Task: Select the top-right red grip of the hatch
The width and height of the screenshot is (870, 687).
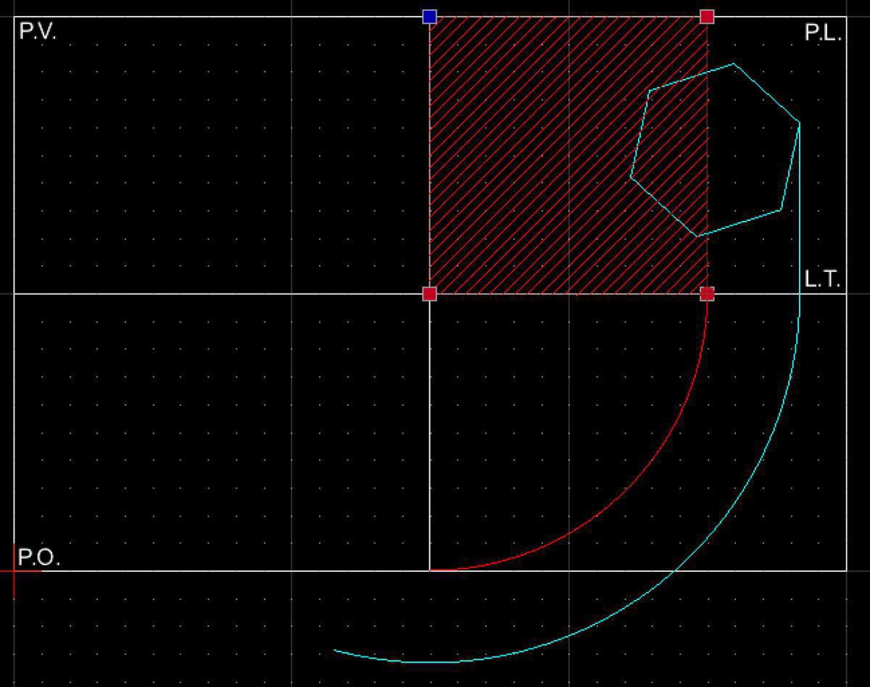Action: click(707, 17)
